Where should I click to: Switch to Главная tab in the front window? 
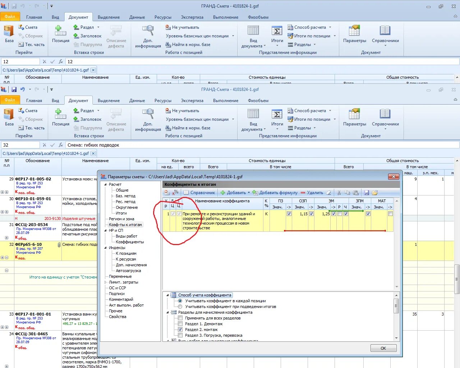tap(34, 101)
